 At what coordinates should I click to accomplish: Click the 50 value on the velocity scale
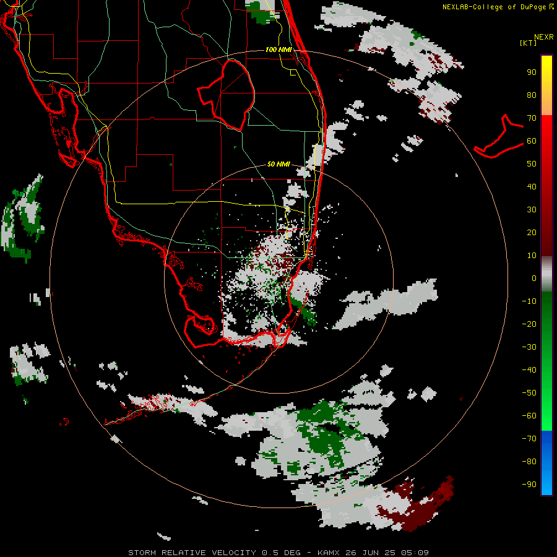point(532,164)
